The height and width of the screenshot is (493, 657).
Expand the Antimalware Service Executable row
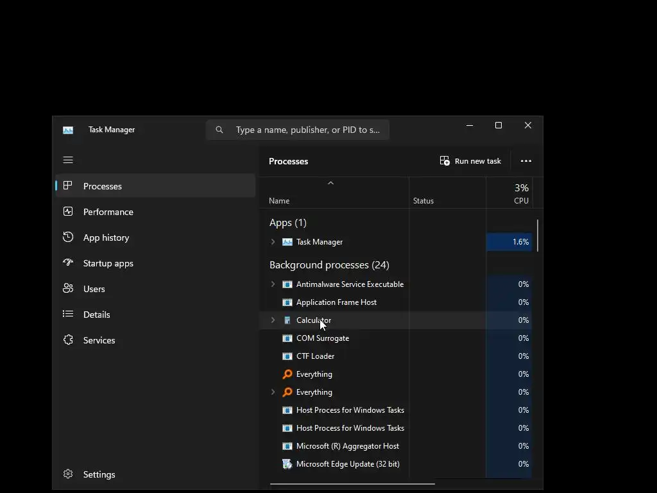(273, 284)
